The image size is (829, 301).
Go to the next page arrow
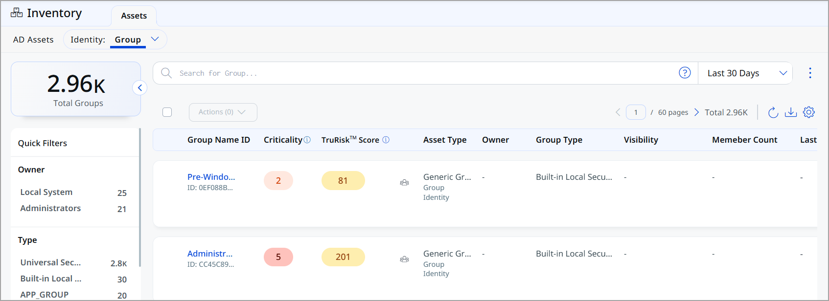click(696, 112)
